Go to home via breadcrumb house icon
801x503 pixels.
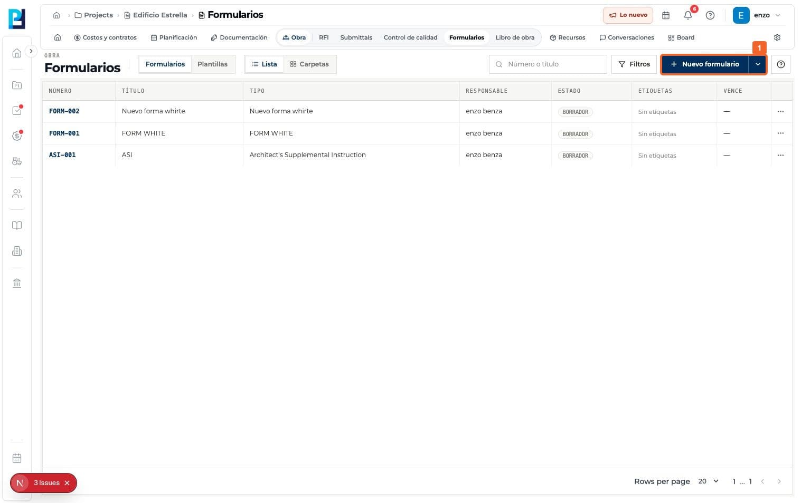pyautogui.click(x=56, y=15)
